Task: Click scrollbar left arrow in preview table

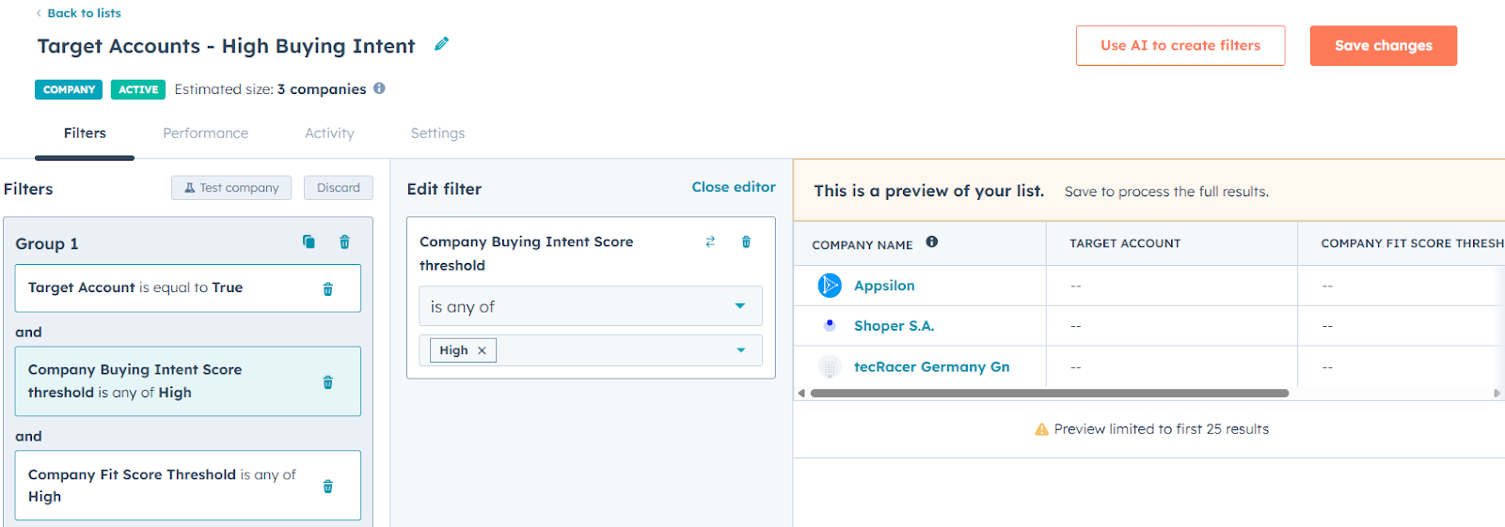Action: 801,394
